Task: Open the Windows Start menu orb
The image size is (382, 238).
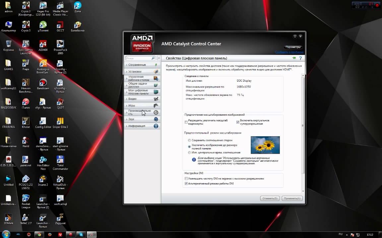Action: pos(6,234)
